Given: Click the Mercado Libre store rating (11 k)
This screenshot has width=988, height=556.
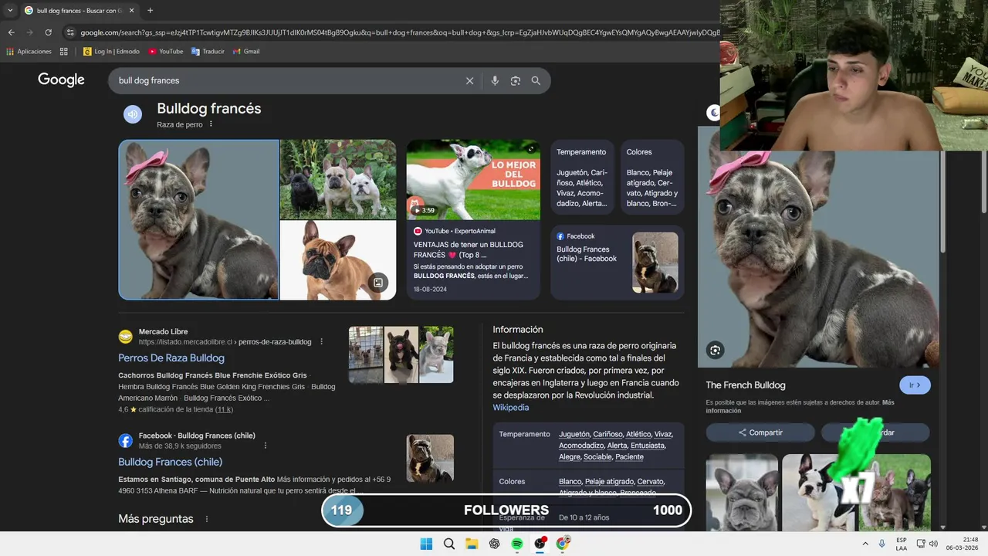Looking at the screenshot, I should [224, 409].
